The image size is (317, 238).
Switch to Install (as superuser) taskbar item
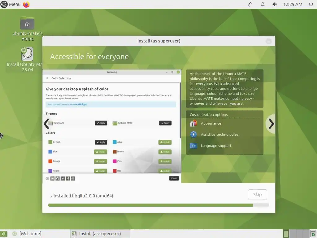(100, 234)
